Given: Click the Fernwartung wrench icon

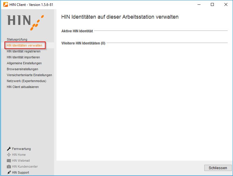Looking at the screenshot, I should click(9, 149).
